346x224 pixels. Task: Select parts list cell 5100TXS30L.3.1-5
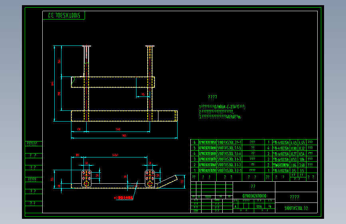coord(229,148)
